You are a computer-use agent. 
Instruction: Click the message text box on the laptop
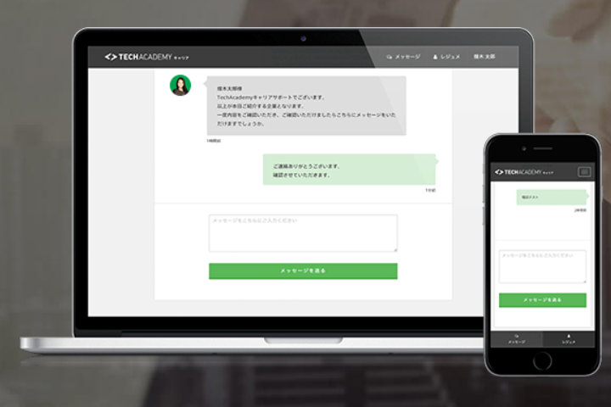(x=303, y=233)
